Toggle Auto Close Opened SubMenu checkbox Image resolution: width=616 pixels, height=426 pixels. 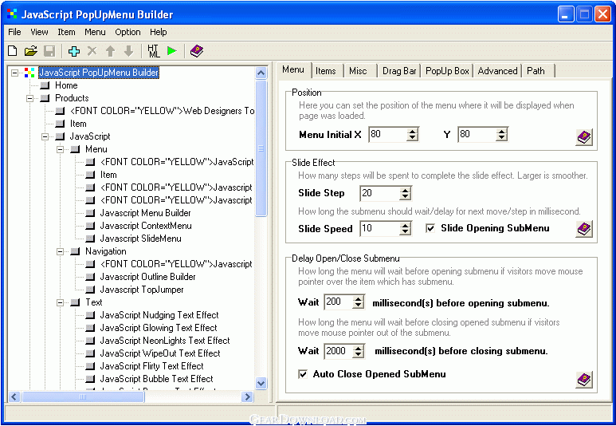coord(303,374)
